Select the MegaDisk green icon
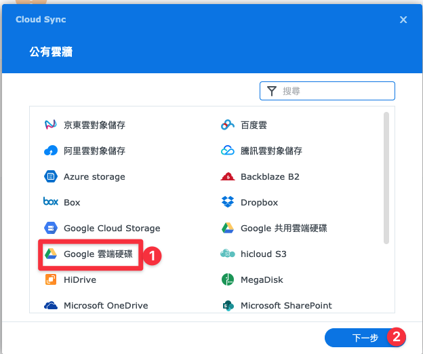Image resolution: width=423 pixels, height=354 pixels. coord(227,279)
